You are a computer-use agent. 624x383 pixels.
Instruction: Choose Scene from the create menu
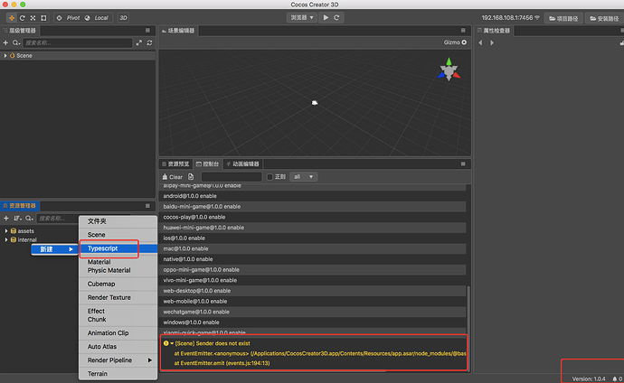pos(118,235)
